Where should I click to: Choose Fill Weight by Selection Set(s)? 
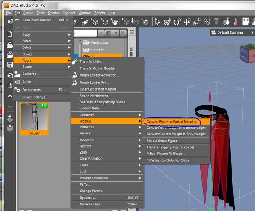point(176,160)
